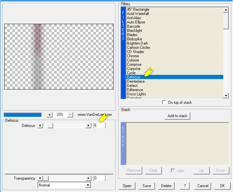Click the zoom in plus button
This screenshot has height=192, width=233.
pyautogui.click(x=50, y=115)
